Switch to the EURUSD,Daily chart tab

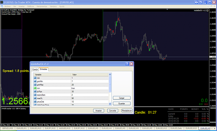[176, 128]
